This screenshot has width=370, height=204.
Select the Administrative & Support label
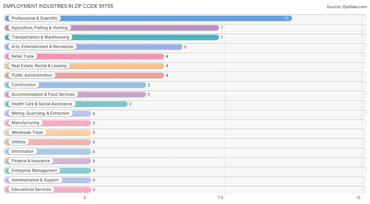(x=35, y=180)
